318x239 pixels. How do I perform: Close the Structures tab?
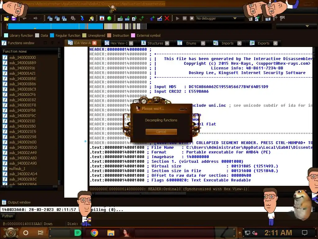point(167,43)
